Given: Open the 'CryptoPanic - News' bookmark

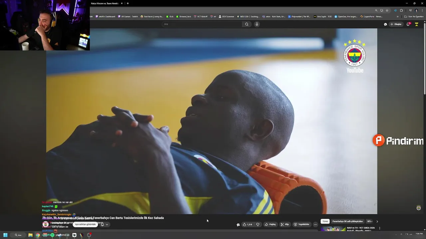Looking at the screenshot, I should [371, 16].
